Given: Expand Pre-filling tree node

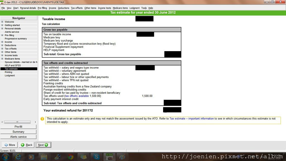Looking at the screenshot, I should click(2, 35).
